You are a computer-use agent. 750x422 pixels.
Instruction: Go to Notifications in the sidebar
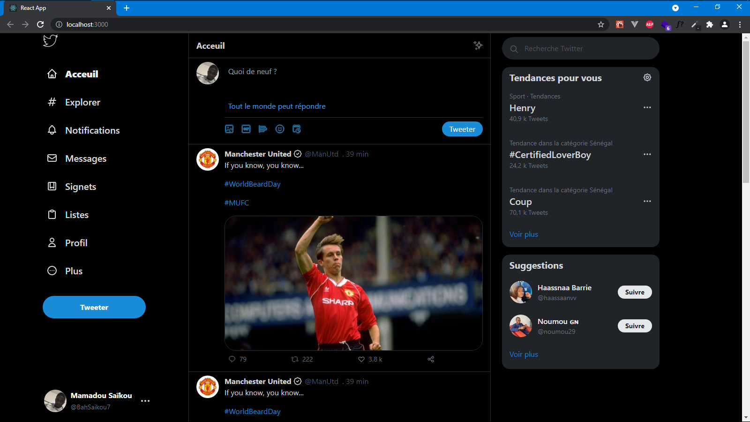92,130
